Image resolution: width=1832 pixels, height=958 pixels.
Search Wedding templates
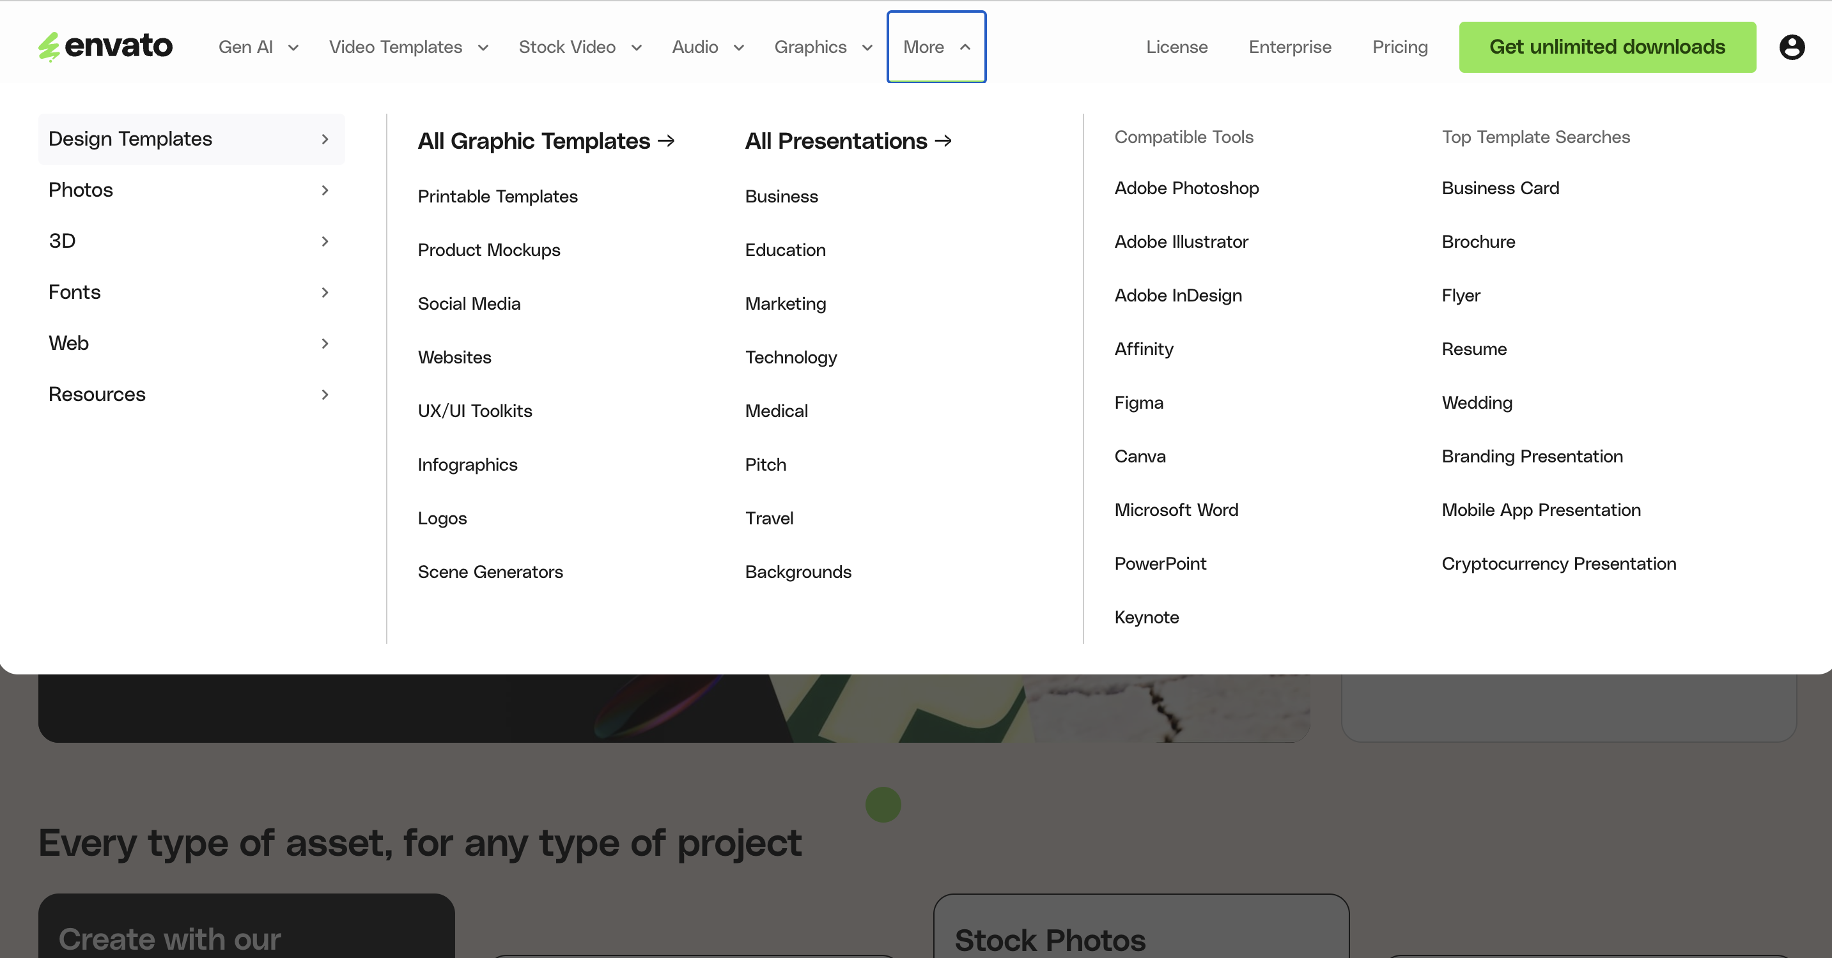(1477, 403)
